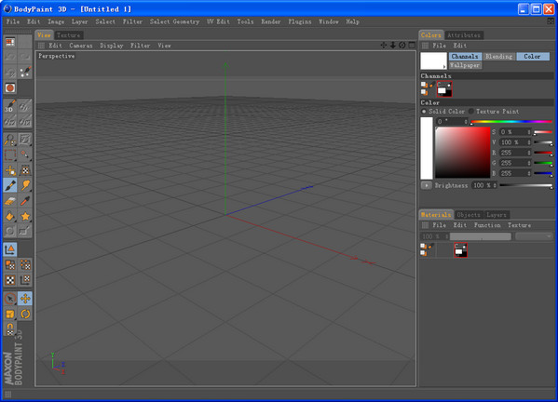558x402 pixels.
Task: Open the color preview swatch arrow menu
Action: [x=444, y=67]
